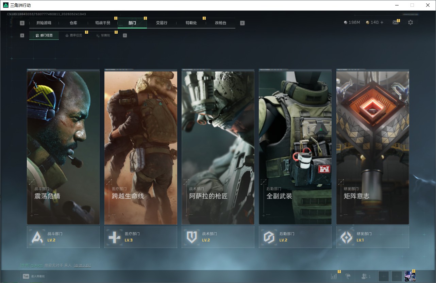
Task: Switch to the 仓库 tab
Action: tap(73, 23)
